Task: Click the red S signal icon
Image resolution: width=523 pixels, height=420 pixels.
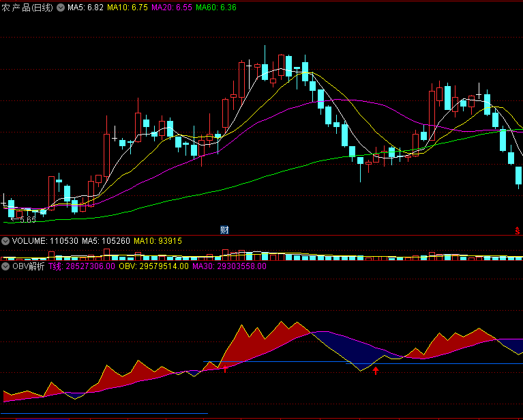Action: [x=518, y=231]
